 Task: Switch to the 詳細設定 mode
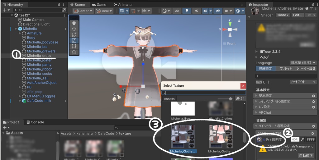266,69
